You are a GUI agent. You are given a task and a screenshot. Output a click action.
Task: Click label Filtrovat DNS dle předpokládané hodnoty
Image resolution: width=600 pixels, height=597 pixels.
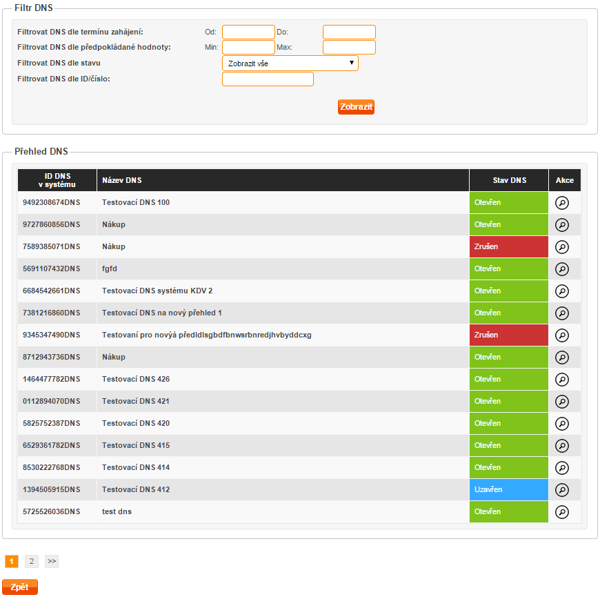coord(94,47)
